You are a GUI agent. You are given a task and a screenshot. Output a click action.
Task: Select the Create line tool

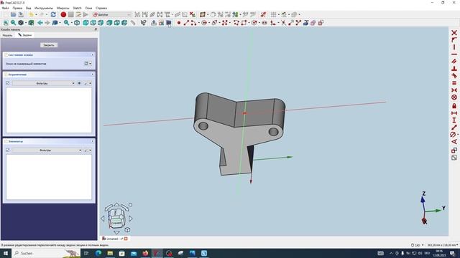(186, 23)
